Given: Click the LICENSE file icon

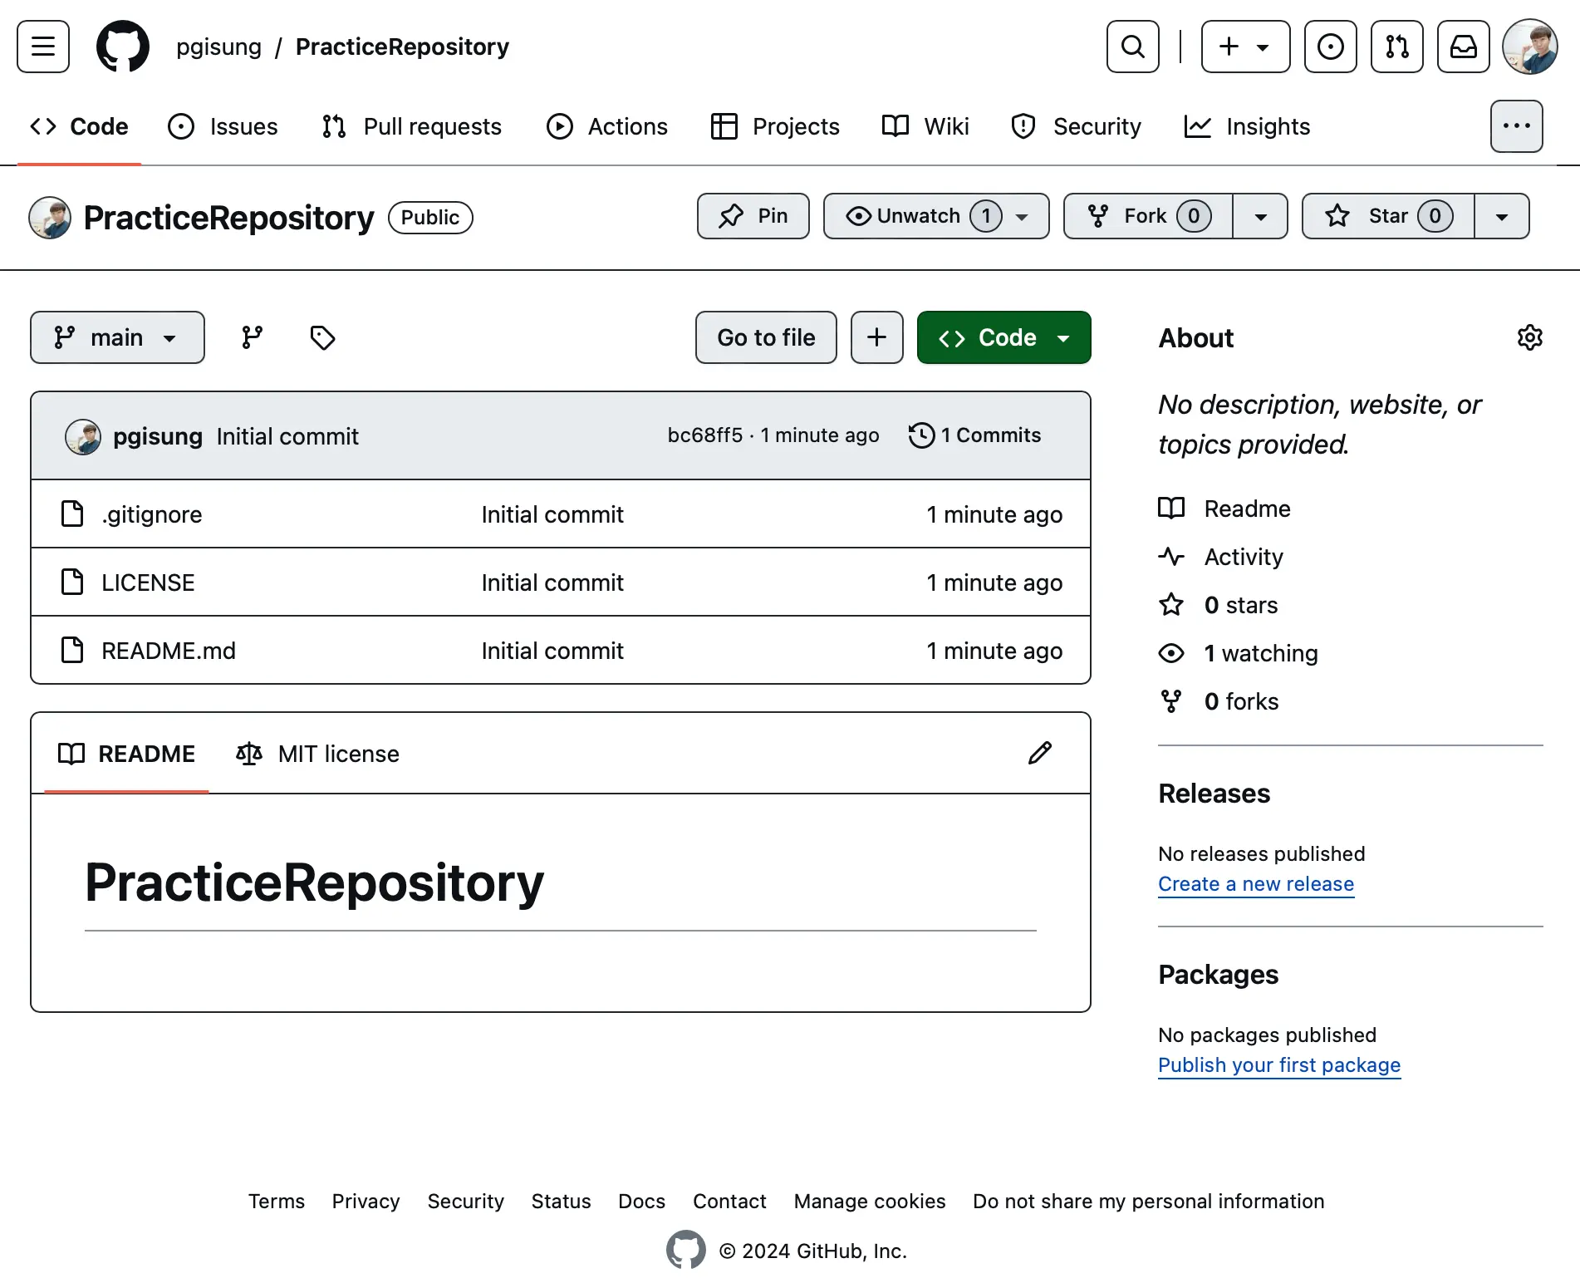Looking at the screenshot, I should 72,582.
